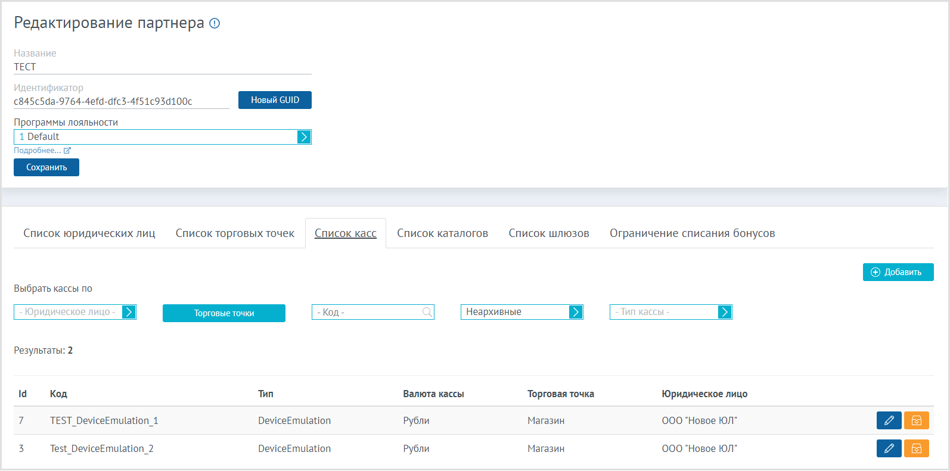
Task: Open the external link icon beside Подробнее
Action: (67, 151)
